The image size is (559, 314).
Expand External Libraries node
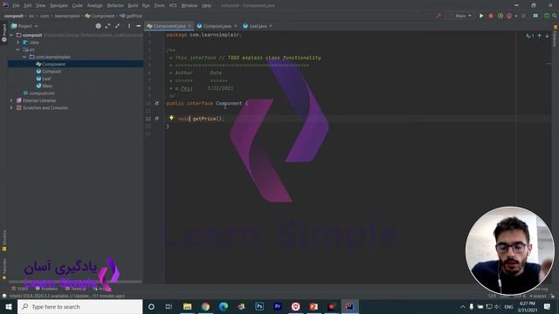pyautogui.click(x=11, y=100)
